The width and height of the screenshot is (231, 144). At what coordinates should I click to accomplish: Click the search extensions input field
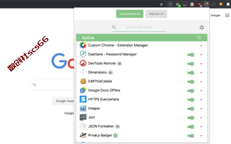pos(139,27)
